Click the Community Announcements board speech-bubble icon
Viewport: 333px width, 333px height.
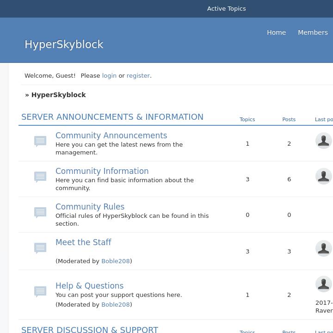(x=40, y=141)
